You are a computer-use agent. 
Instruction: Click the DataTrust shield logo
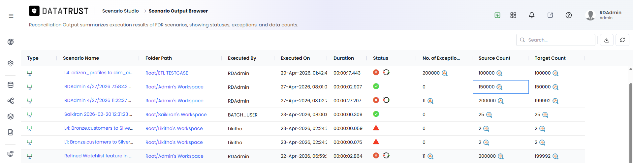tap(34, 11)
